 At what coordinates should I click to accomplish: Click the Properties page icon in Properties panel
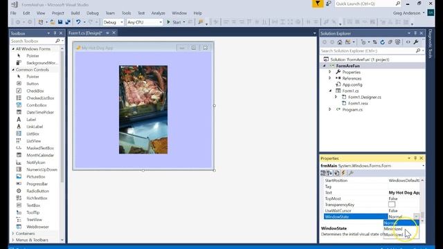pyautogui.click(x=337, y=173)
